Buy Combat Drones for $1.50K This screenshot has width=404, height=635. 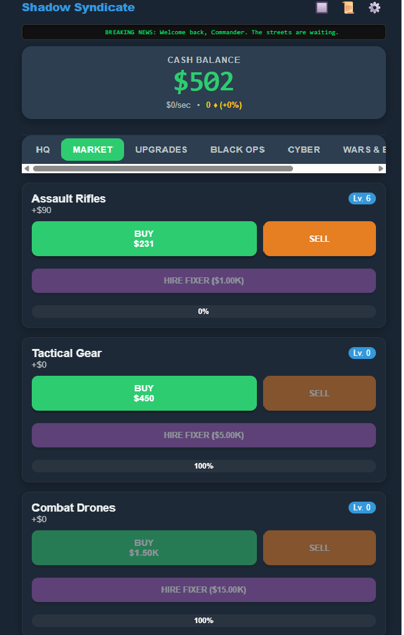tap(144, 548)
